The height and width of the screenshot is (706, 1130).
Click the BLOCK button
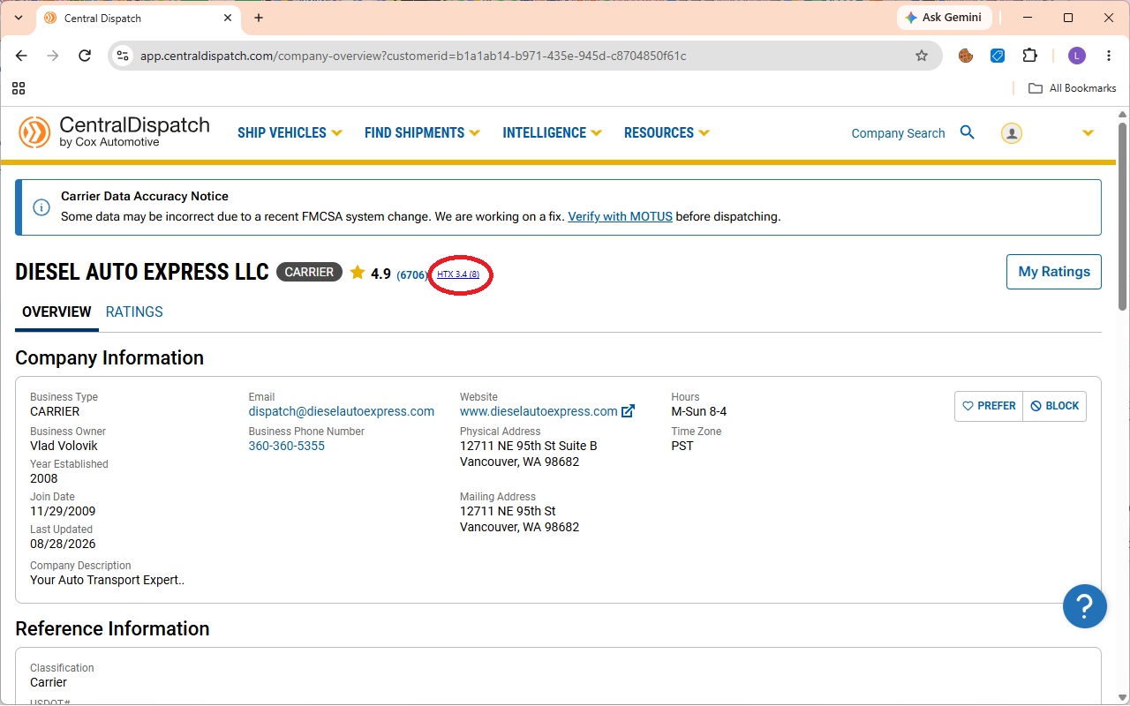[x=1055, y=406]
